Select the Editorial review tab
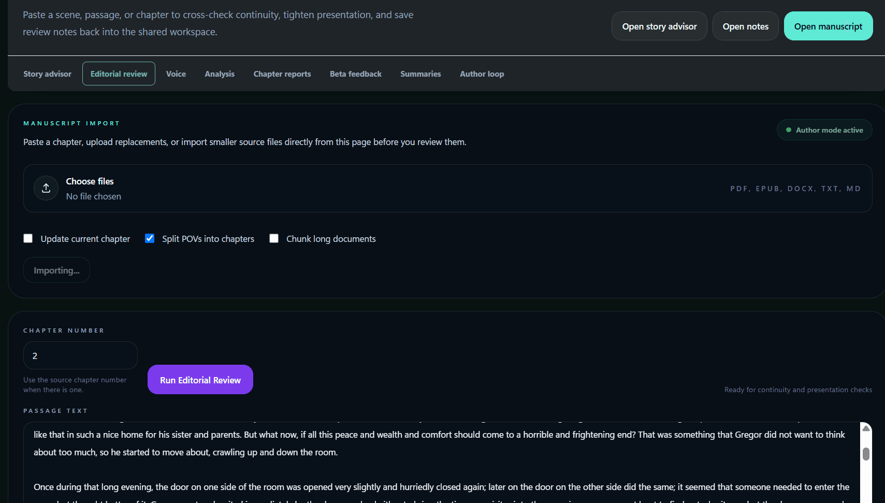 tap(119, 74)
